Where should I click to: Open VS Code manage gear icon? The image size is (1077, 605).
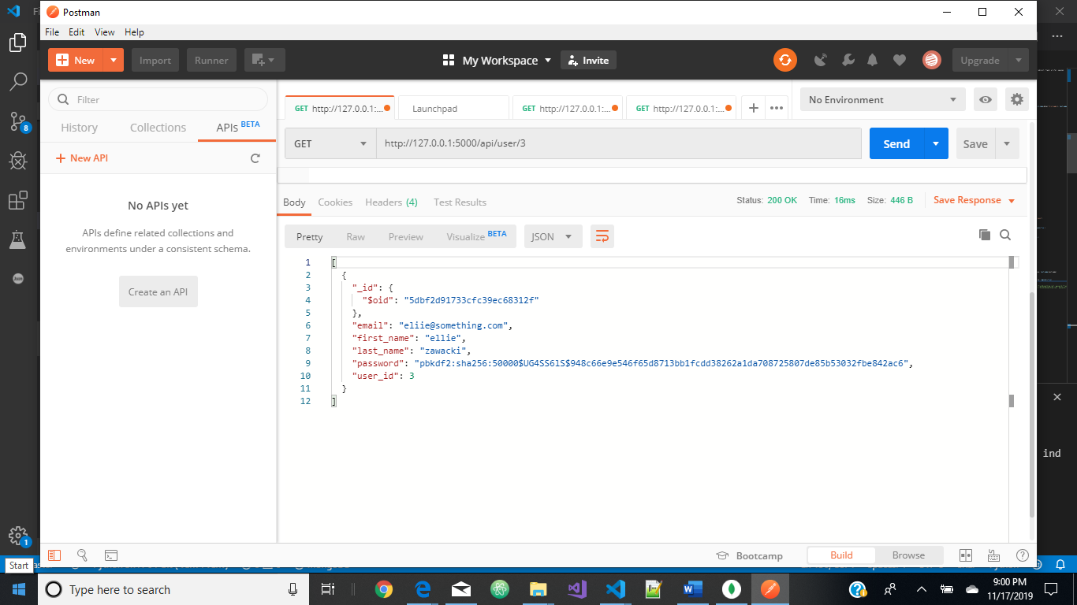pos(18,535)
